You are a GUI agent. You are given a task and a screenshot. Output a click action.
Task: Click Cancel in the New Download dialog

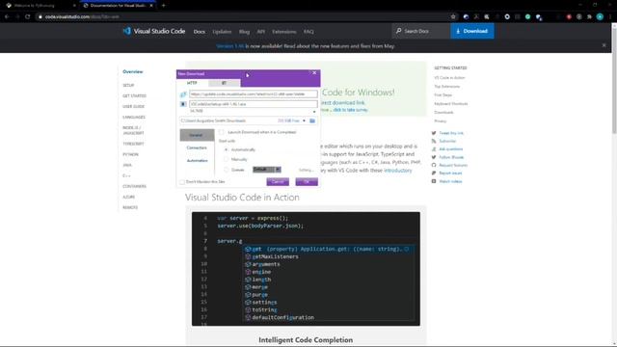tap(278, 182)
